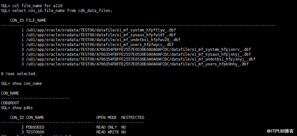Click the '8 rows selected.' message
The height and width of the screenshot is (136, 297).
pos(19,74)
